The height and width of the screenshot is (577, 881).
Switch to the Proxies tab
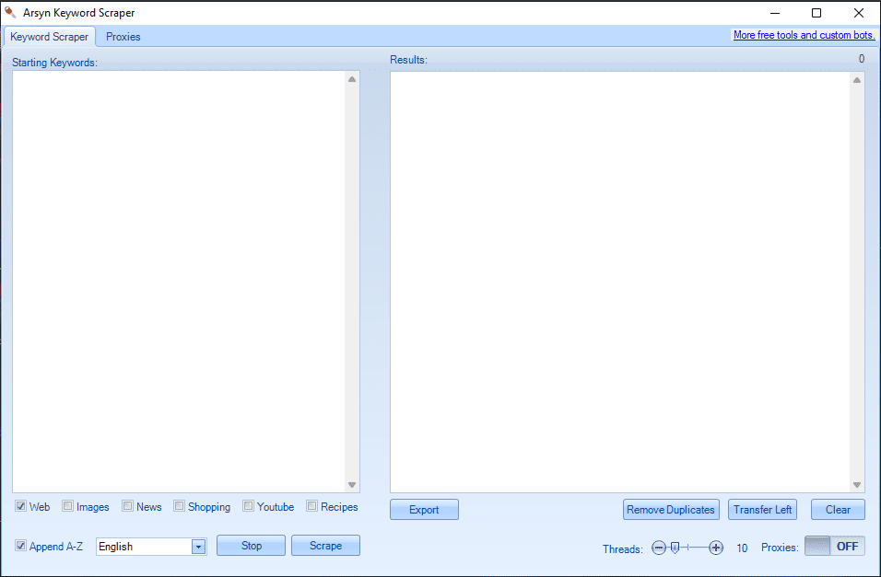pos(123,37)
